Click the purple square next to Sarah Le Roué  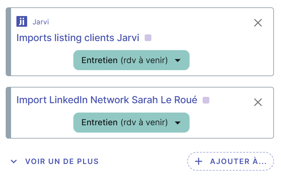click(x=206, y=100)
